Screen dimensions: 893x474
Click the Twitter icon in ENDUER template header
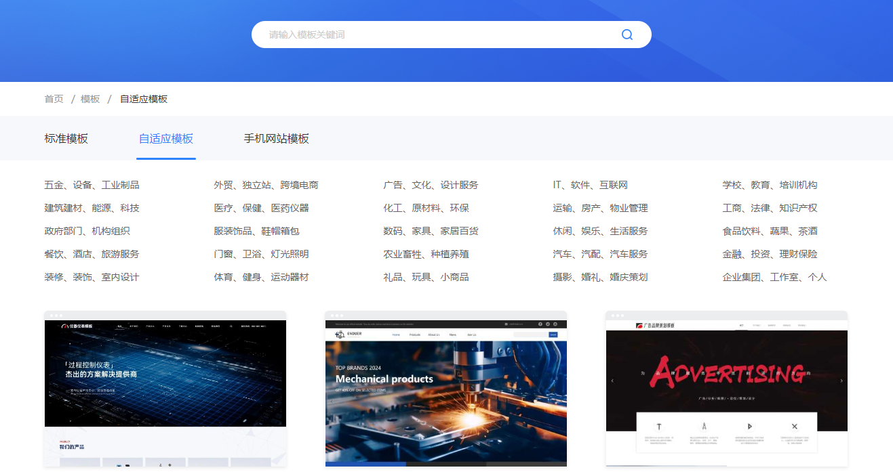pyautogui.click(x=548, y=324)
